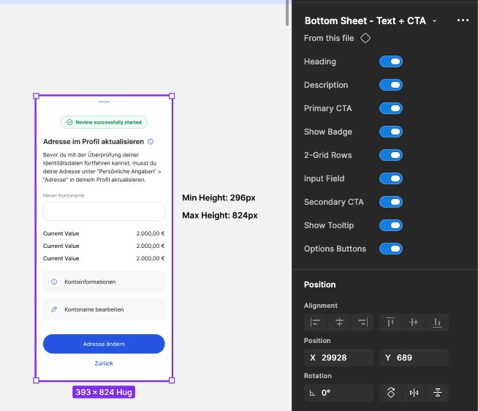
Task: Click the Review successfully started badge
Action: (104, 122)
